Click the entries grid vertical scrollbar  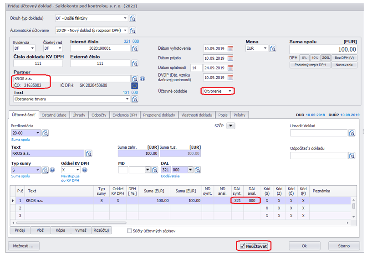click(x=353, y=206)
